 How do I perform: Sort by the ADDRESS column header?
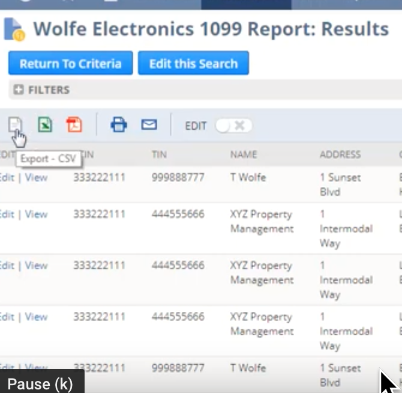(x=340, y=154)
